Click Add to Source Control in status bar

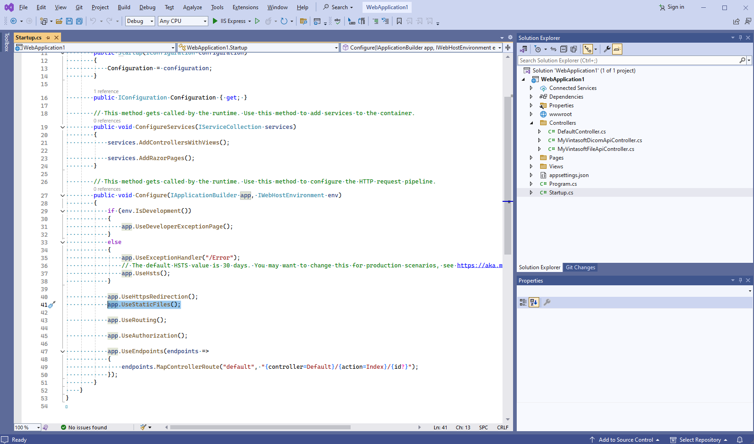pos(625,440)
